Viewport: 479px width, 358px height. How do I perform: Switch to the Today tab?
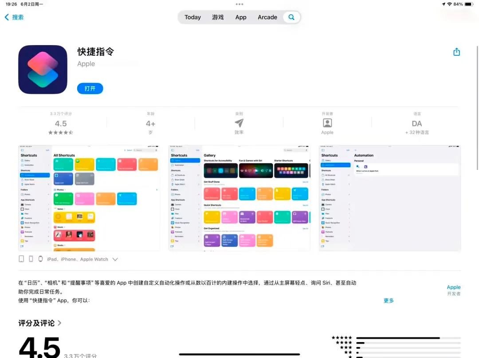point(192,17)
